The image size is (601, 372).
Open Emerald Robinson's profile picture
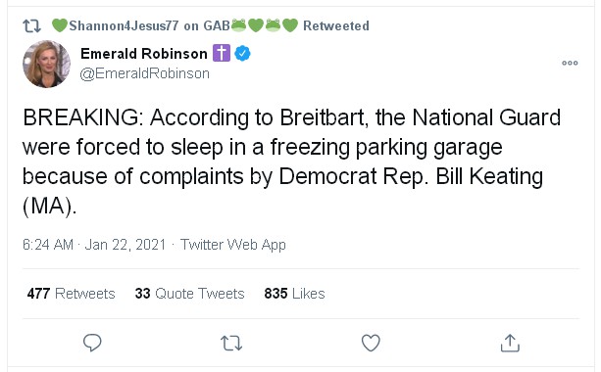pos(46,64)
